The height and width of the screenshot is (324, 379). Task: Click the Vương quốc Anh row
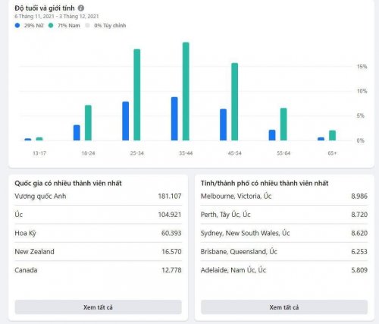pyautogui.click(x=98, y=197)
